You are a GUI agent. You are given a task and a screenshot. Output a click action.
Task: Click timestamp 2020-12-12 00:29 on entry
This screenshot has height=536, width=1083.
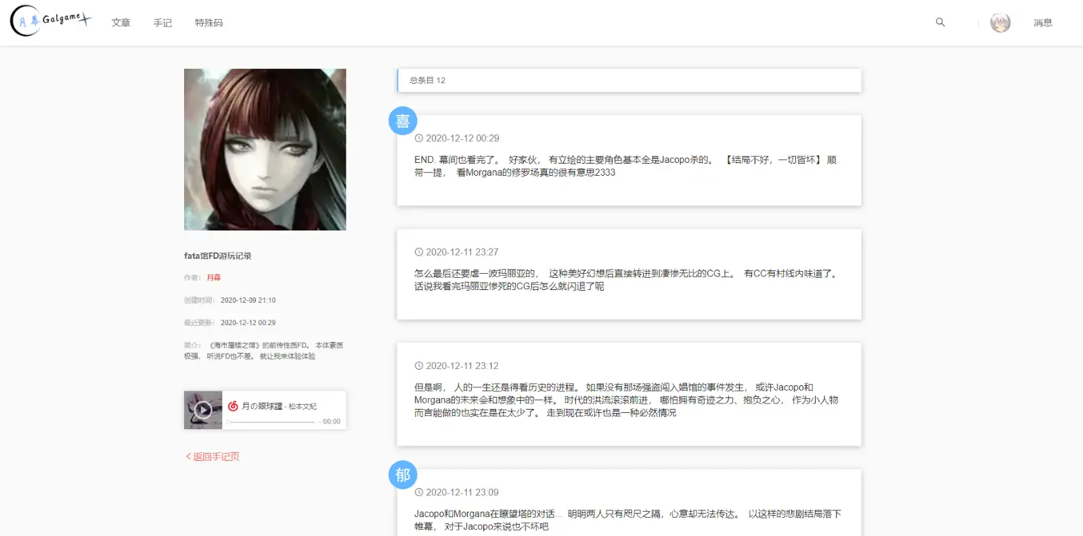click(x=462, y=138)
